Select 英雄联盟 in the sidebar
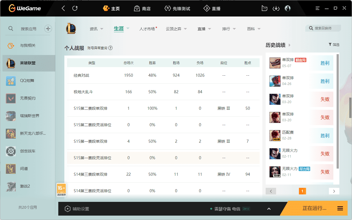Image resolution: width=352 pixels, height=220 pixels. 29,63
